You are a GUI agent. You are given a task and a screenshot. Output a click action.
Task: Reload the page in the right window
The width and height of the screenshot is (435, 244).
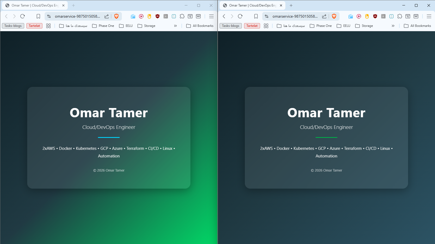240,16
